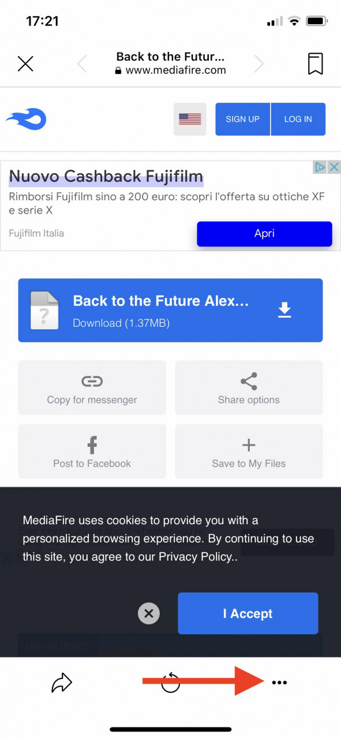Click the SIGN UP button
This screenshot has height=739, width=341.
[242, 119]
